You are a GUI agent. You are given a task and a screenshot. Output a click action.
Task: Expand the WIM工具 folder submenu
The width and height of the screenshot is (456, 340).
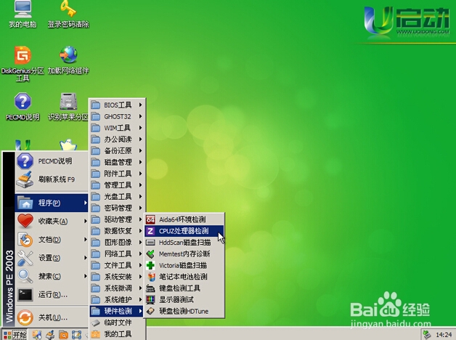coord(117,128)
